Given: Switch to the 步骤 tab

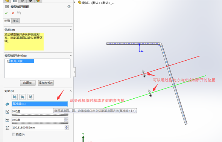Looking at the screenshot, I should [7, 21].
